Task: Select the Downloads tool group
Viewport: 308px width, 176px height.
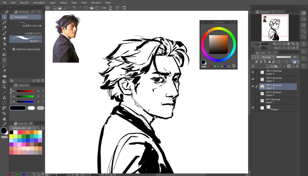Action: tap(25, 17)
